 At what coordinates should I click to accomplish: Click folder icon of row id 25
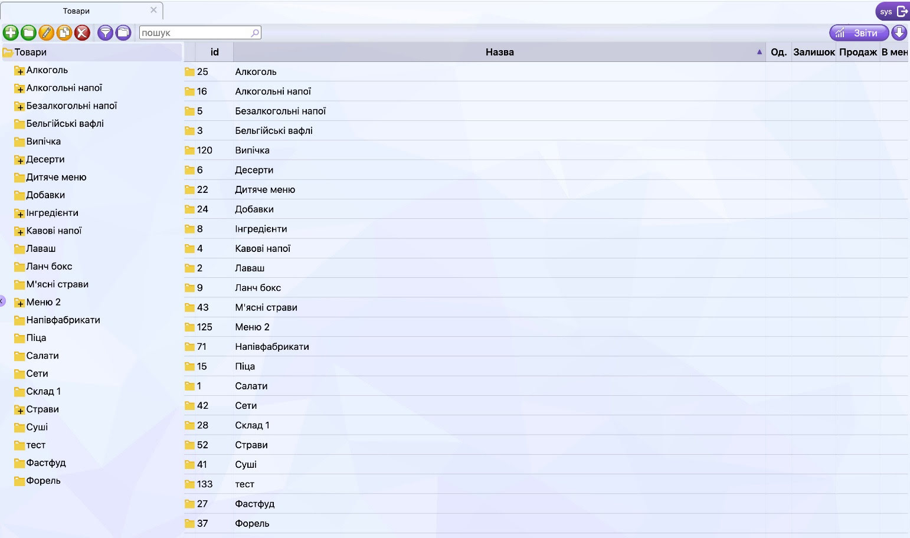tap(189, 72)
